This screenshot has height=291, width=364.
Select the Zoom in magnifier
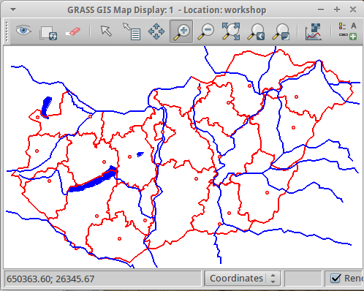(181, 31)
